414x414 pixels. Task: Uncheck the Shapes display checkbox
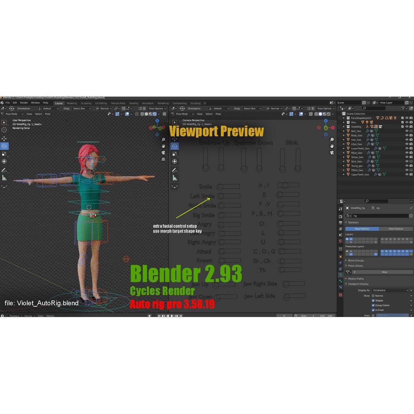tap(373, 301)
